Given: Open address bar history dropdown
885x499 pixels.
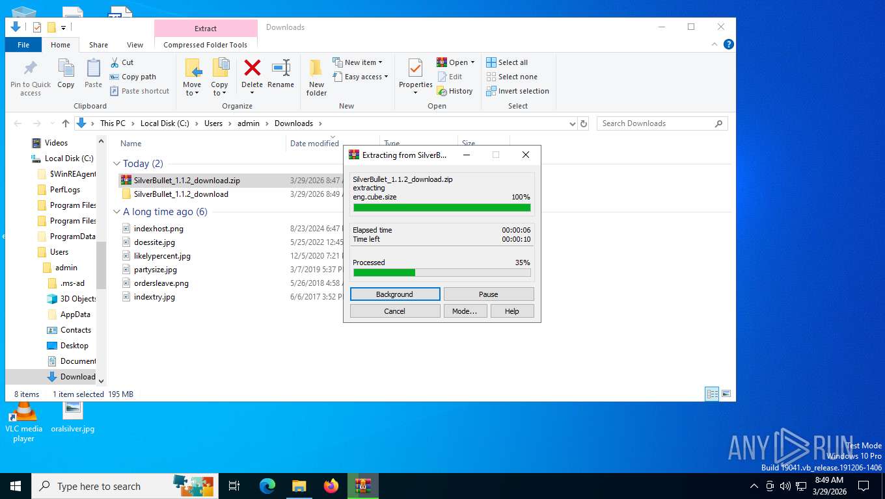Looking at the screenshot, I should [x=572, y=123].
